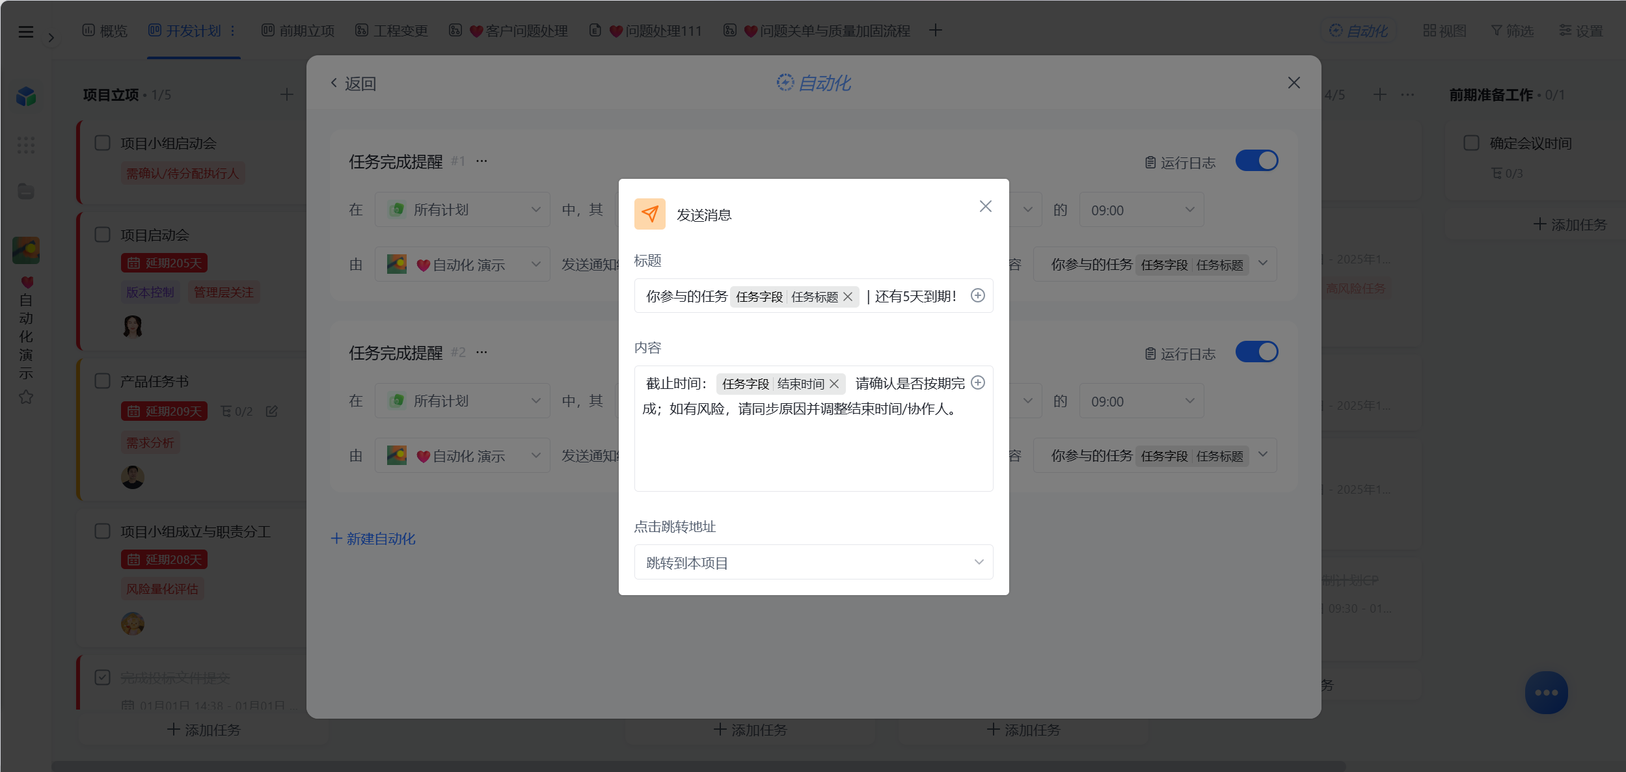Check the 项目小组启动会 task checkbox

point(103,142)
